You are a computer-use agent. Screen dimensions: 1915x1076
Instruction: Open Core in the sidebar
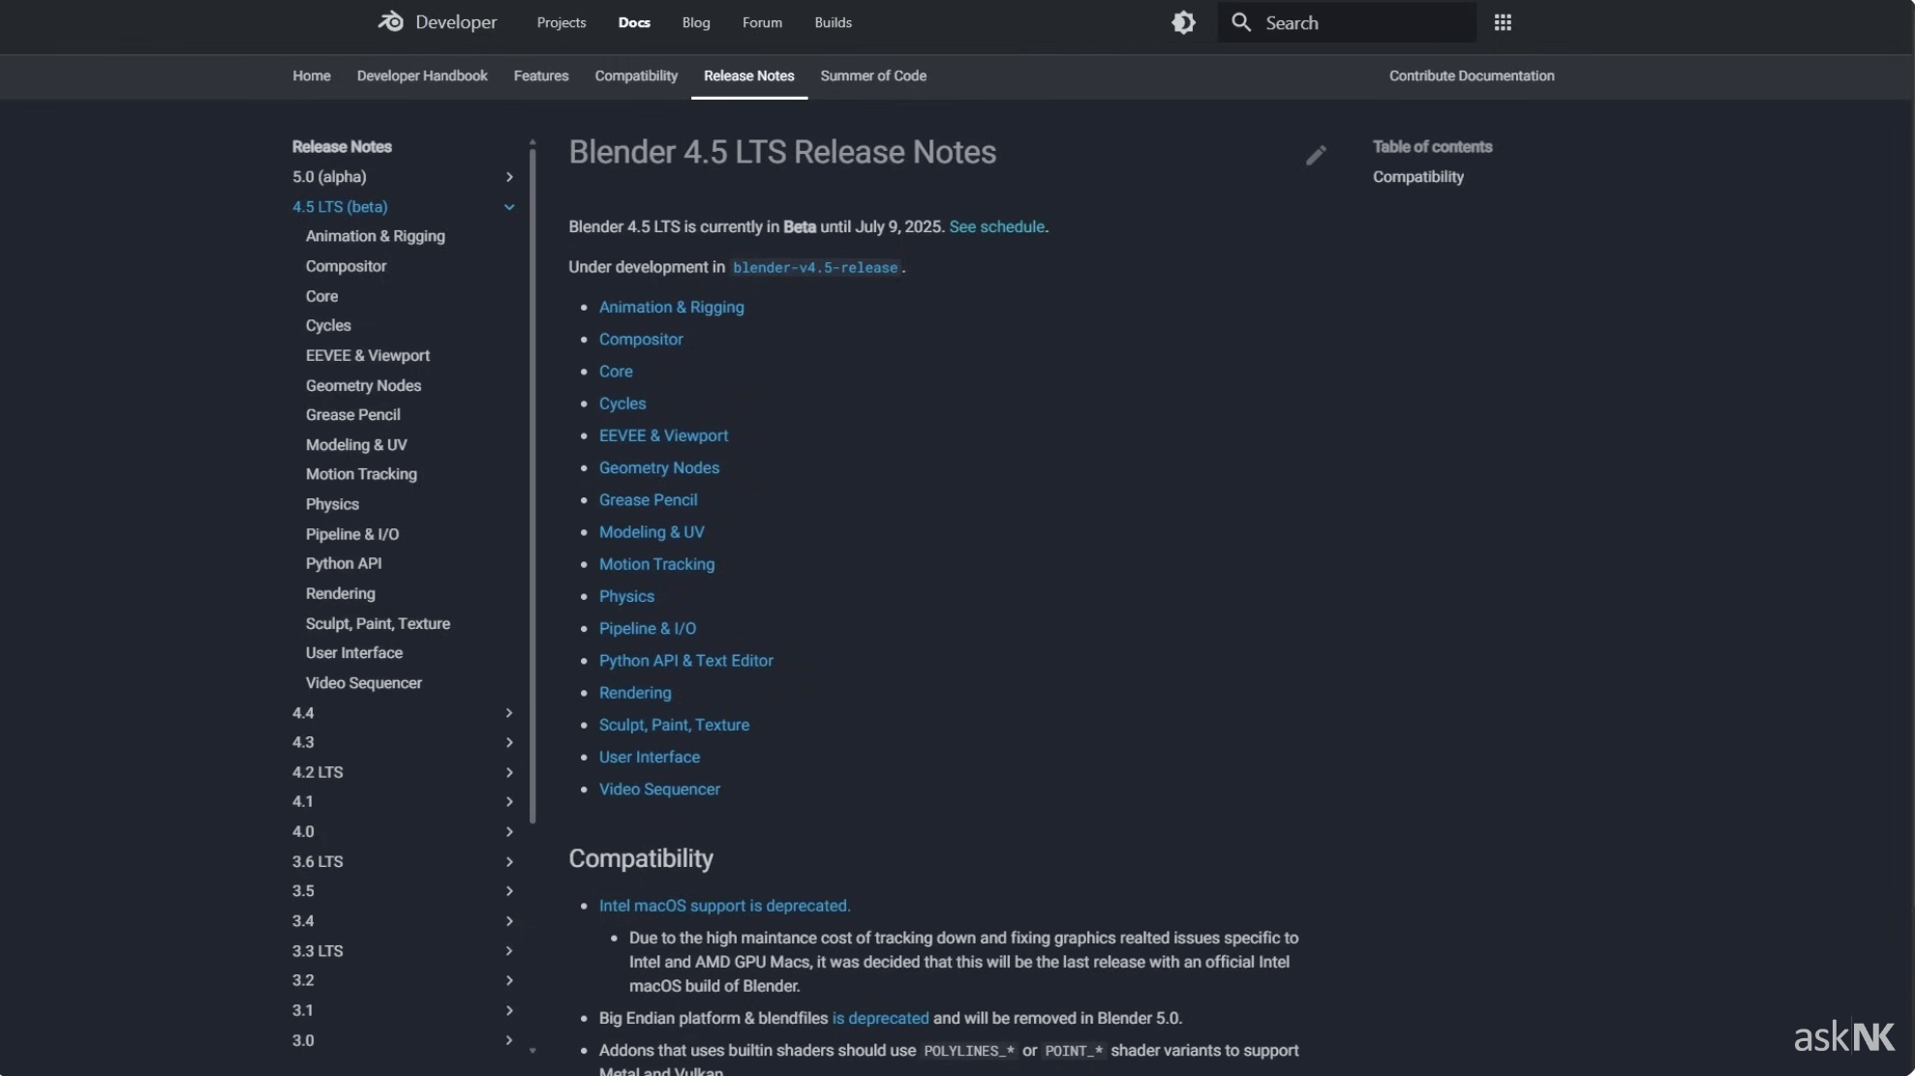tap(321, 296)
